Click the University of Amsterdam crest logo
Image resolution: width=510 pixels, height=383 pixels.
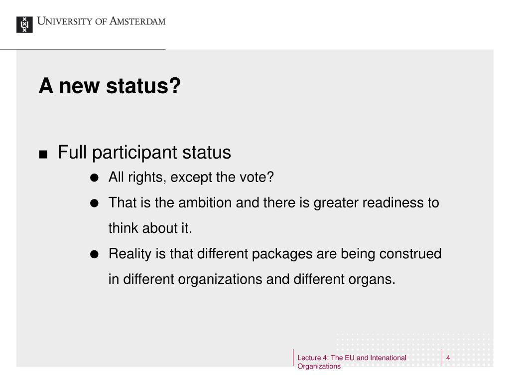[24, 24]
